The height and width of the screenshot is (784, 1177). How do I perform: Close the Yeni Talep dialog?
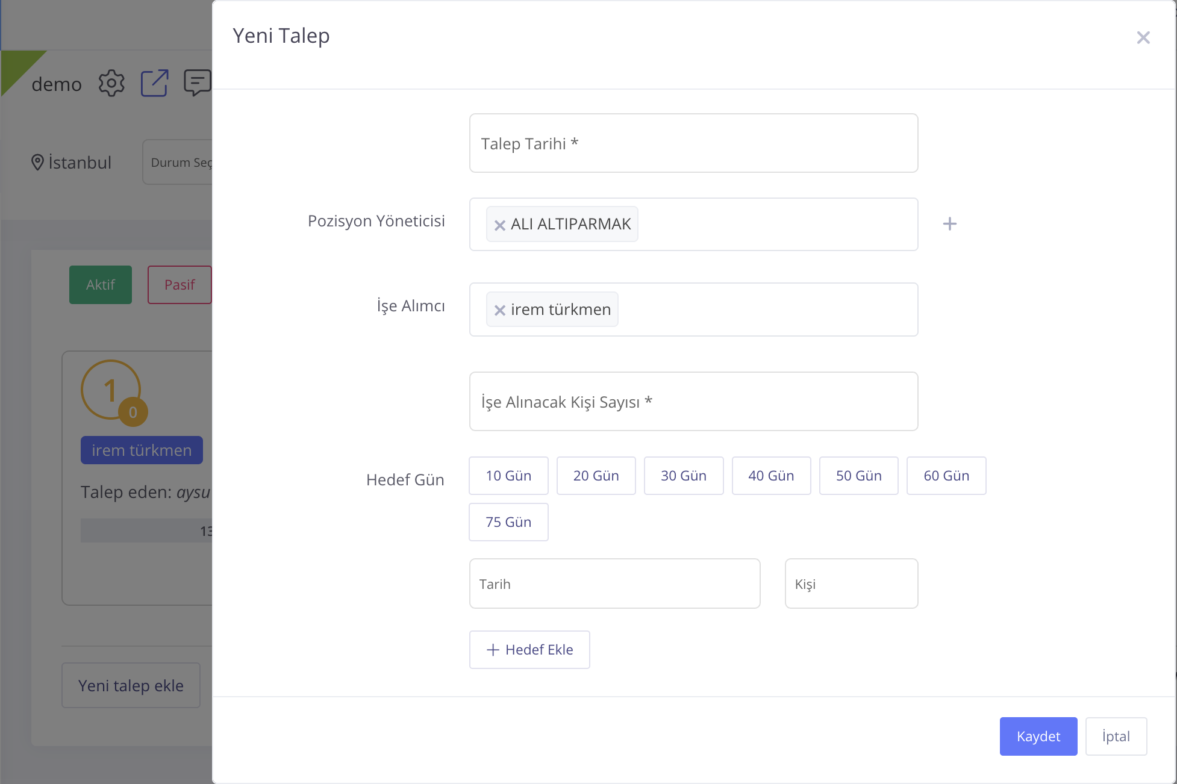1143,37
